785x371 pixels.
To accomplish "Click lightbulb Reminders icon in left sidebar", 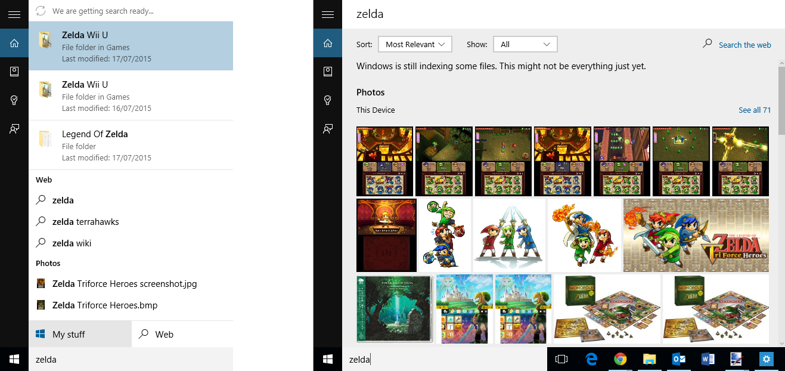I will [14, 100].
